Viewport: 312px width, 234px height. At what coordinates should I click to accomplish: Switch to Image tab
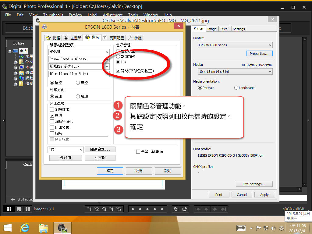[212, 29]
